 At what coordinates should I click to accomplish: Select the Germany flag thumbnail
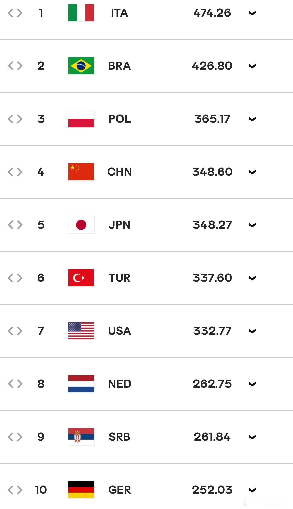point(81,490)
